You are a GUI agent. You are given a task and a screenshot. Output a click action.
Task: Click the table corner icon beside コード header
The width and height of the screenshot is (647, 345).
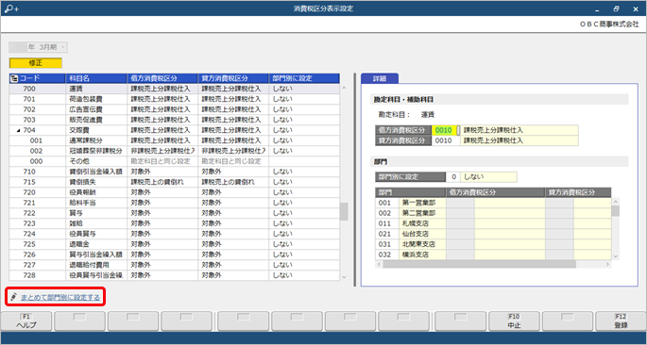pos(13,78)
